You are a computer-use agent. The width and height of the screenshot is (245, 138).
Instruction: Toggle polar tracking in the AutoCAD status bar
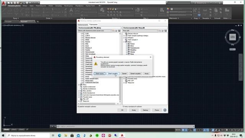(194, 130)
